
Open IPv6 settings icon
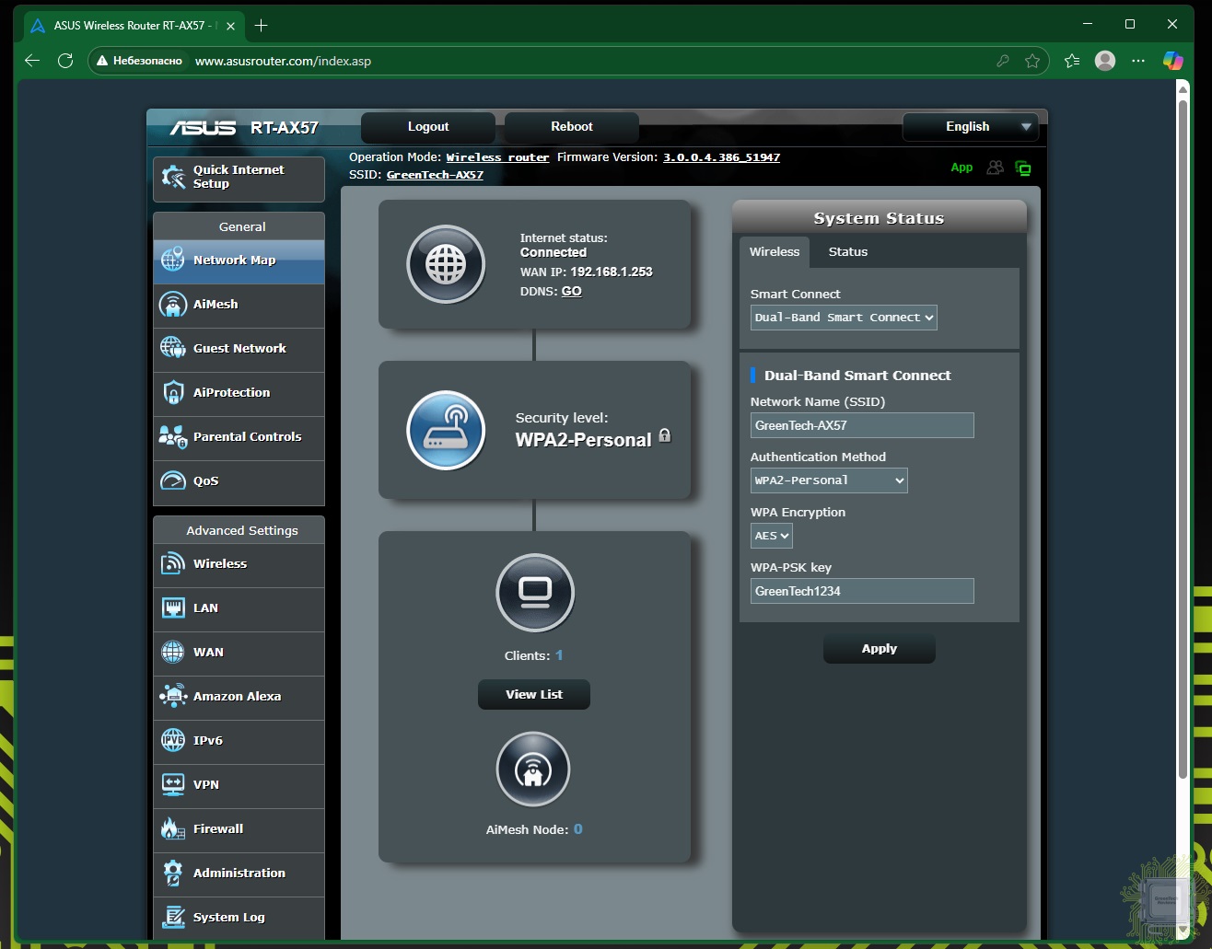coord(173,740)
